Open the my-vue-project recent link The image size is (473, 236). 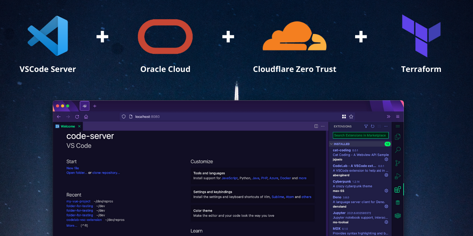[78, 201]
